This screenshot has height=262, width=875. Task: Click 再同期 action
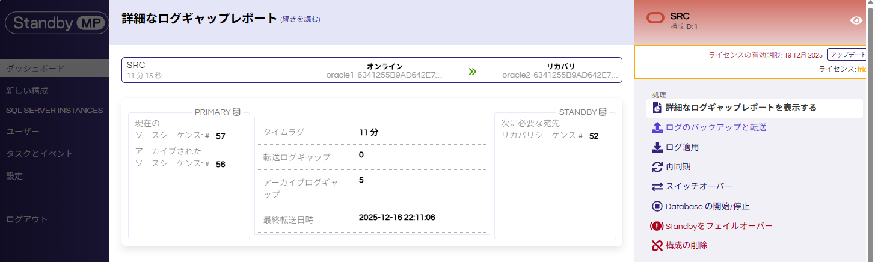678,166
